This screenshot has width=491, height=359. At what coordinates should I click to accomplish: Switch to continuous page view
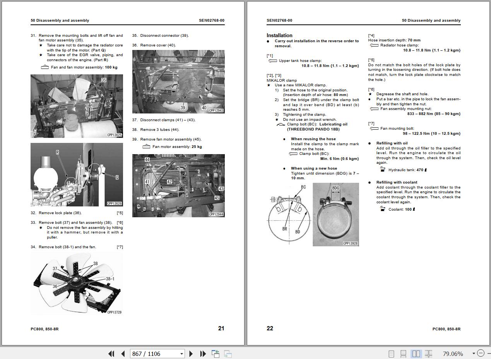pyautogui.click(x=403, y=354)
